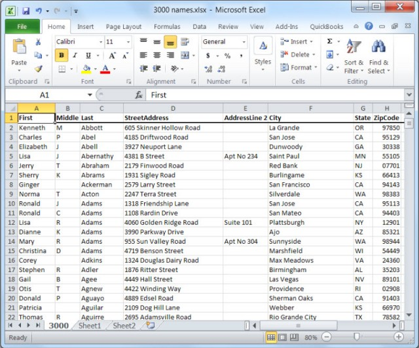Click the Increase Indent icon
This screenshot has width=419, height=348.
point(157,69)
